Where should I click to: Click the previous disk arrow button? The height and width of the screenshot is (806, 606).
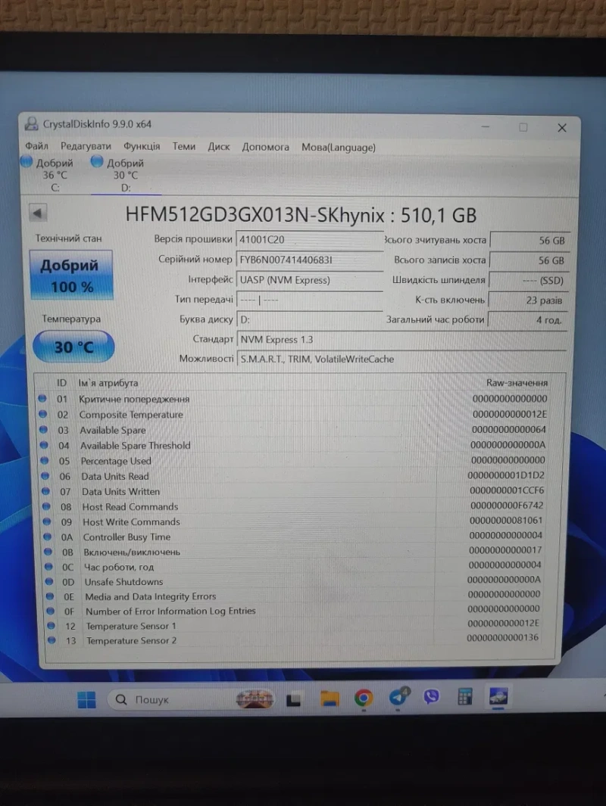pyautogui.click(x=38, y=213)
